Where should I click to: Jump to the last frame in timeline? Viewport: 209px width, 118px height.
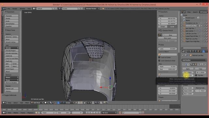click(100, 113)
